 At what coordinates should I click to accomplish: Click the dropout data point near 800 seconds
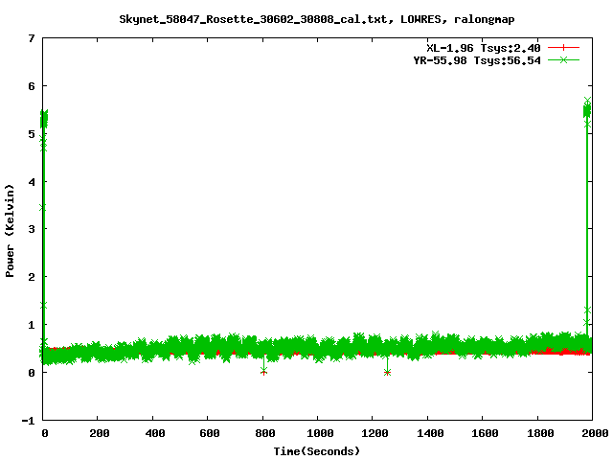point(264,372)
